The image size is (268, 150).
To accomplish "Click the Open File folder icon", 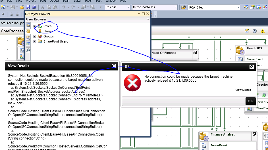I will (x=22, y=7).
